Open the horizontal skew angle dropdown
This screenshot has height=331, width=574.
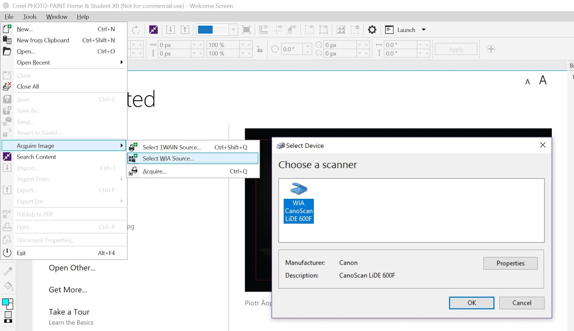(420, 45)
